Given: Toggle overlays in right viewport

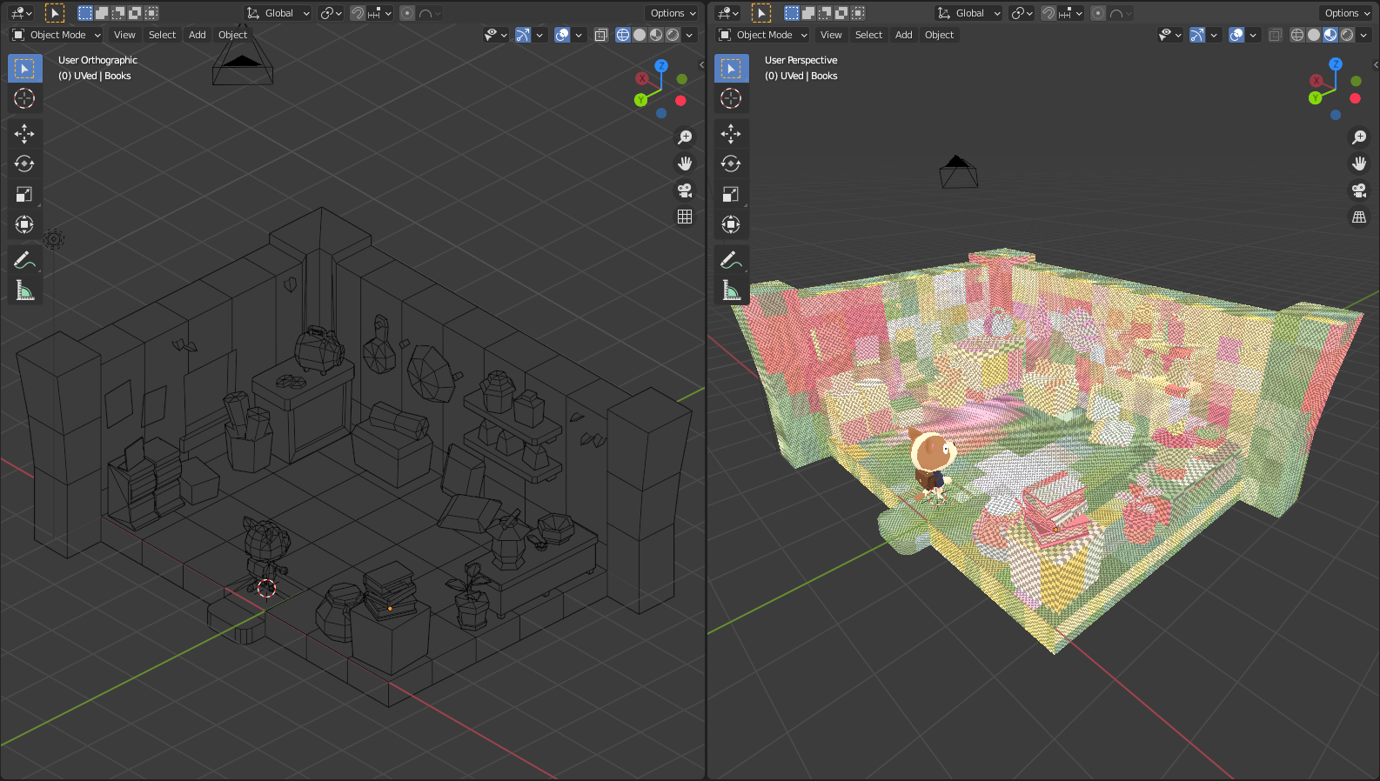Looking at the screenshot, I should pos(1236,35).
